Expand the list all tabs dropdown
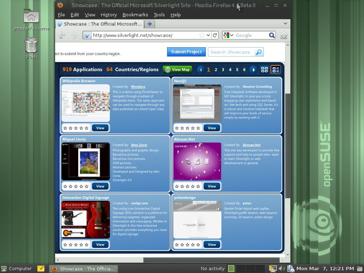The width and height of the screenshot is (364, 273). (x=285, y=23)
